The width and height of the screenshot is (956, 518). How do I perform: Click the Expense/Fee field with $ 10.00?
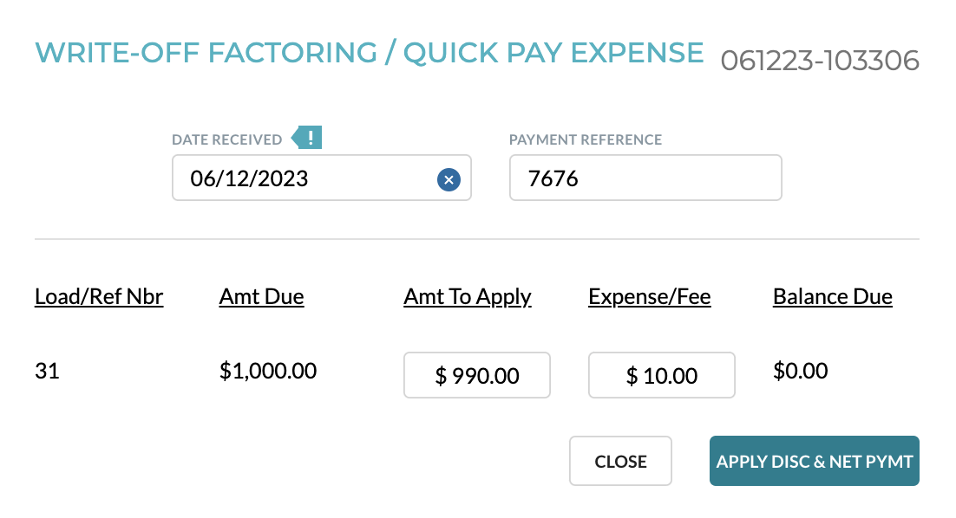(662, 375)
